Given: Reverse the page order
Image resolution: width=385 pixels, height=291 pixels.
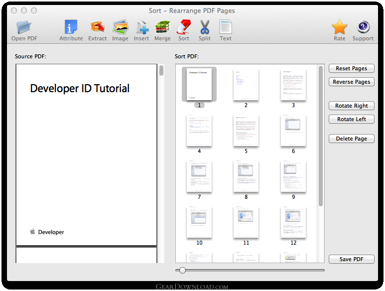Looking at the screenshot, I should click(351, 82).
